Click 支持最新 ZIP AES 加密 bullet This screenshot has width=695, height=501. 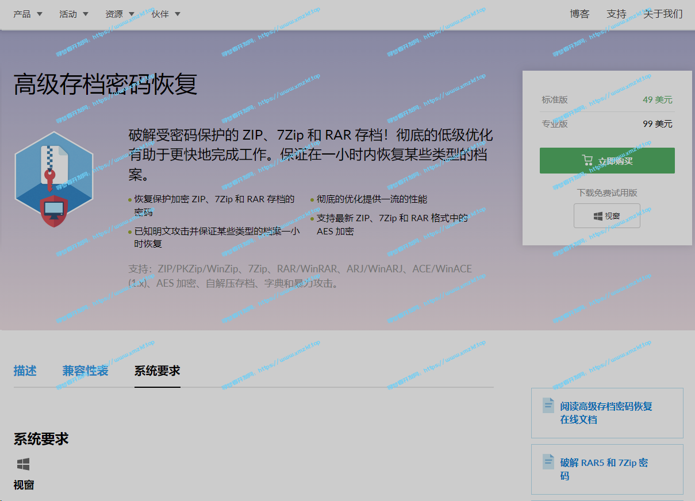[392, 225]
